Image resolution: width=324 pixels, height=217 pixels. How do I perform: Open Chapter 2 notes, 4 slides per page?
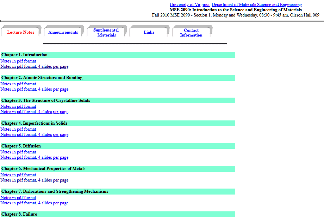(35, 89)
